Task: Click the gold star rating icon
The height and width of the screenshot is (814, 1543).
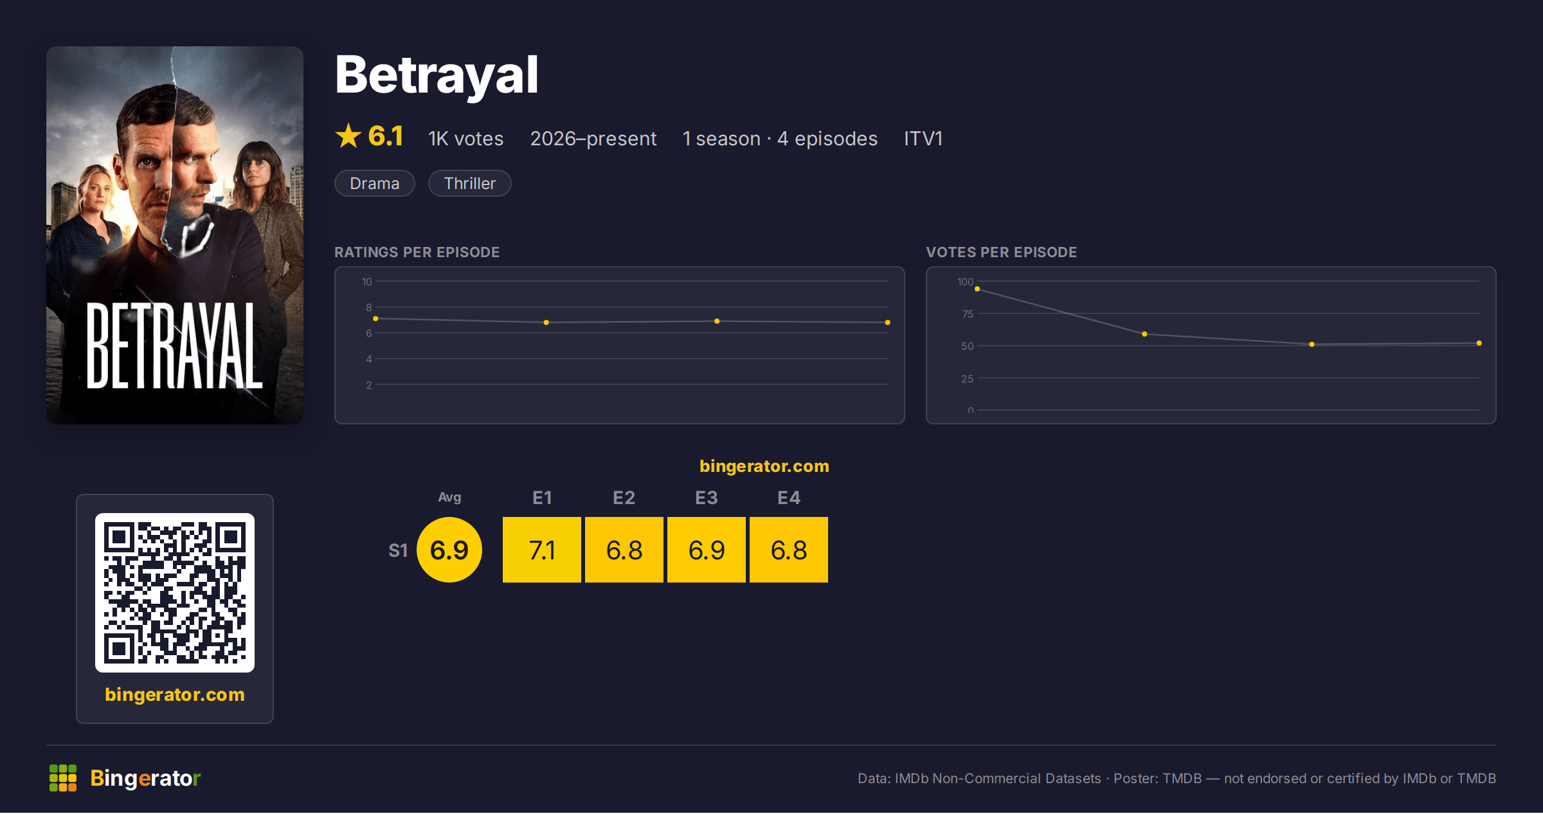Action: click(348, 136)
